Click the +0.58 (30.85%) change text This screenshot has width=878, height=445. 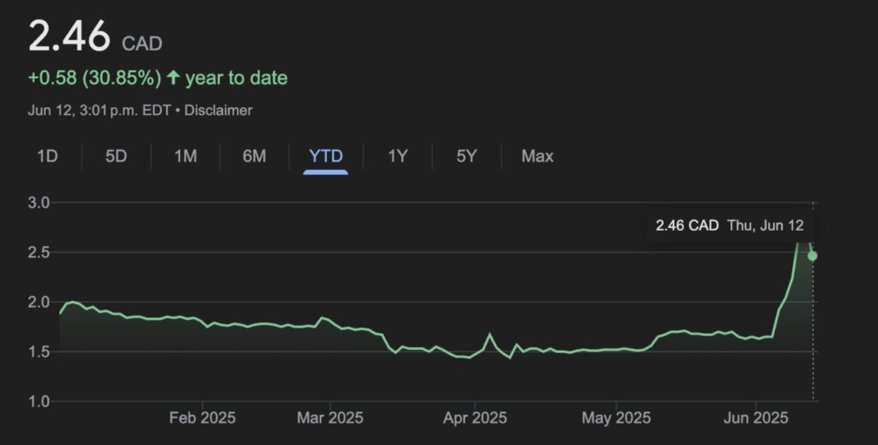point(94,77)
